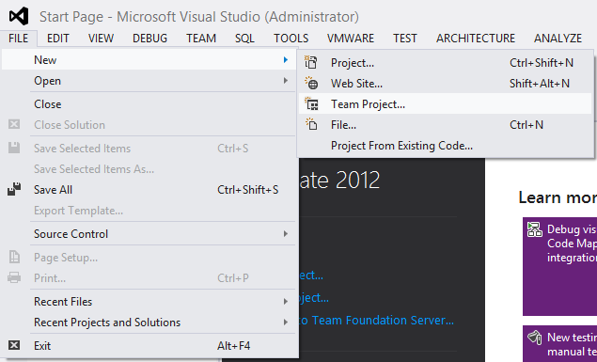Click the Ctrl+Shift+N shortcut text

coord(542,62)
